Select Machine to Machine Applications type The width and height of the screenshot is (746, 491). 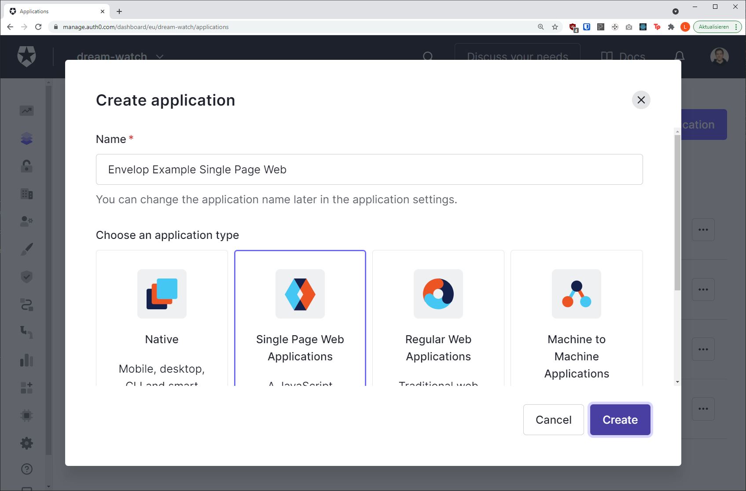pyautogui.click(x=577, y=317)
